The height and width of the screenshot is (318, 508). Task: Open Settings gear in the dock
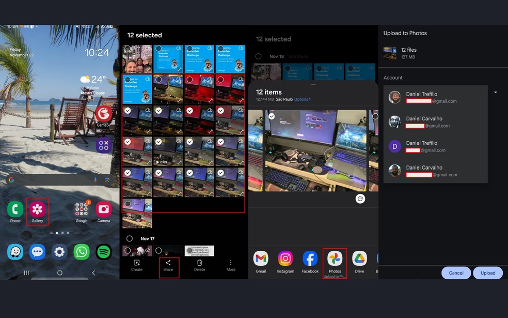point(59,252)
